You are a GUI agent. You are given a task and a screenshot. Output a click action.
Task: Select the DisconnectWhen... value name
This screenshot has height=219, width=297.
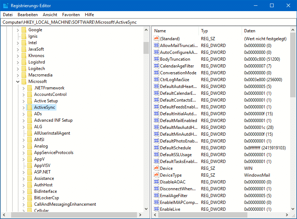click(x=178, y=189)
